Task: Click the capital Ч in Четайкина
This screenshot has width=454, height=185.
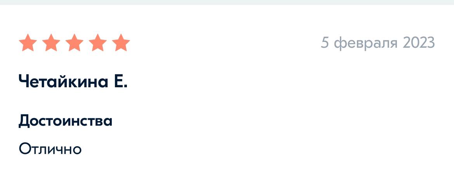Action: pos(24,82)
